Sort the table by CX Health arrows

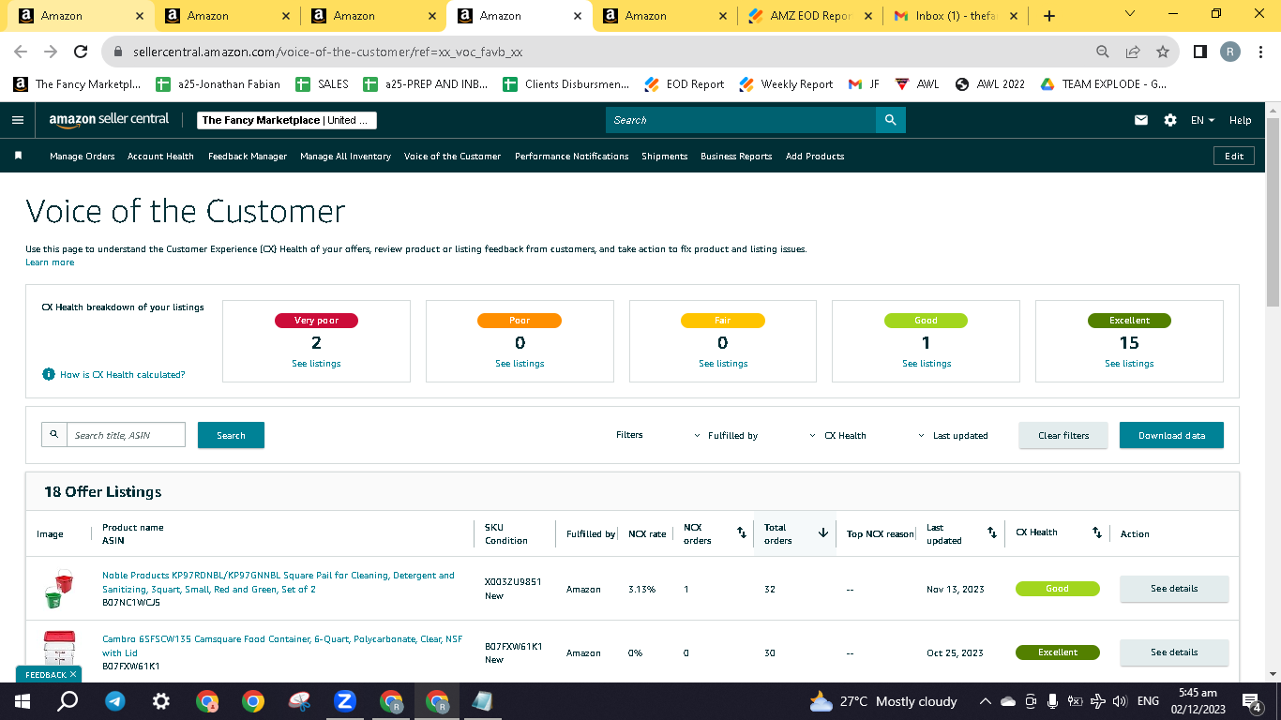pyautogui.click(x=1097, y=532)
